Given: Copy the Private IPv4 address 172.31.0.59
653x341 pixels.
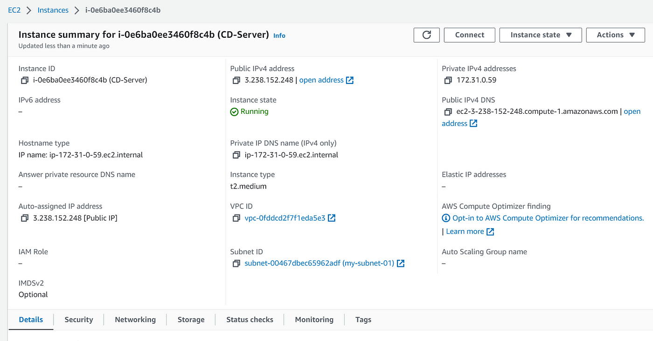Looking at the screenshot, I should tap(448, 80).
